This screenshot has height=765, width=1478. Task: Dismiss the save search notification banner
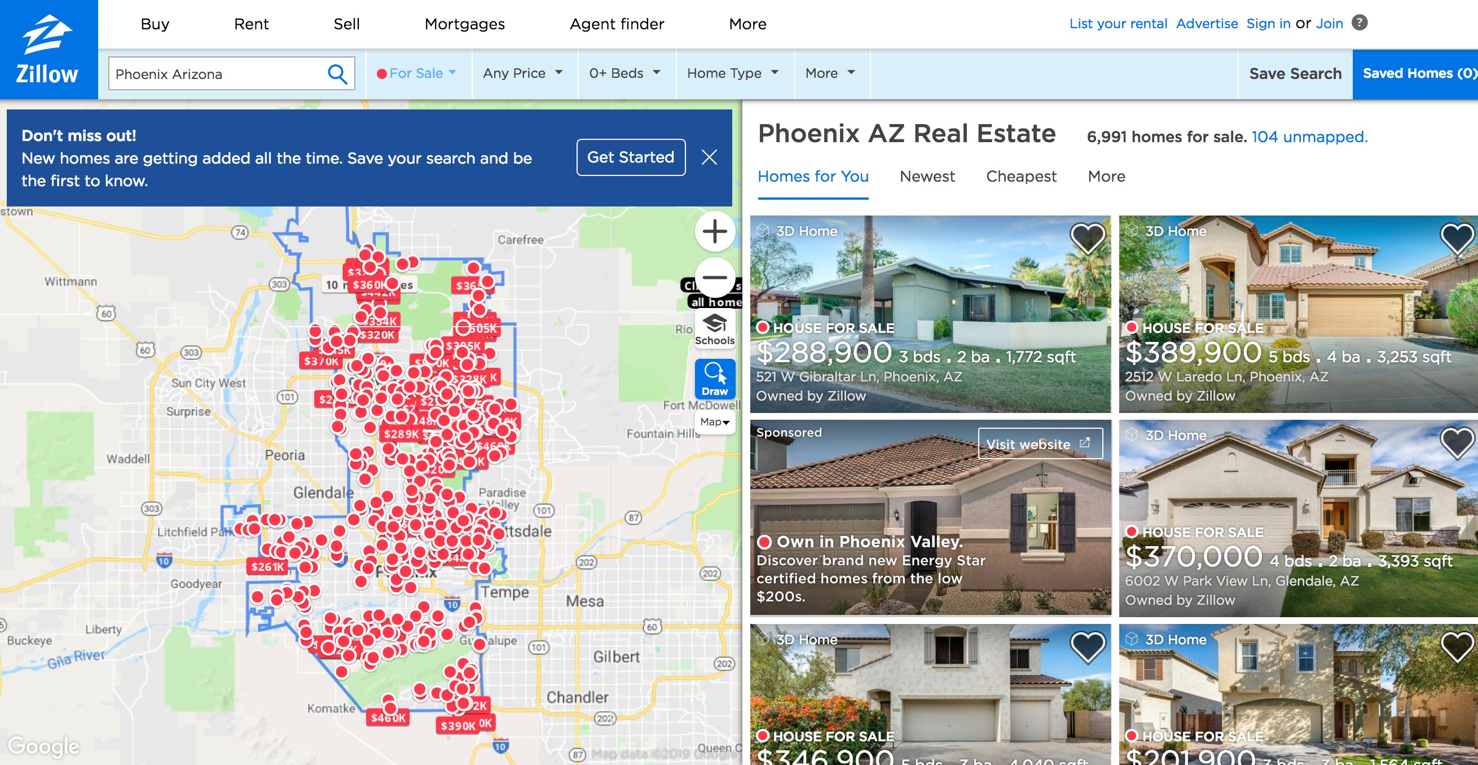tap(709, 157)
